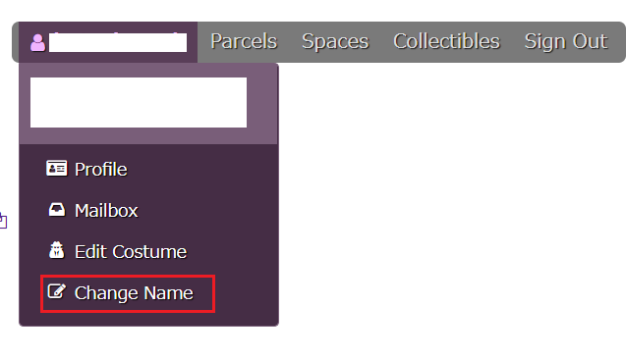
Task: Open the Spaces navigation link
Action: 335,41
